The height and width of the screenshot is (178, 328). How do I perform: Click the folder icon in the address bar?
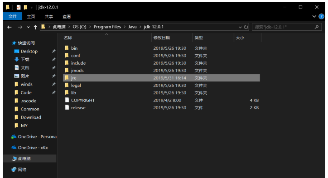pyautogui.click(x=43, y=27)
